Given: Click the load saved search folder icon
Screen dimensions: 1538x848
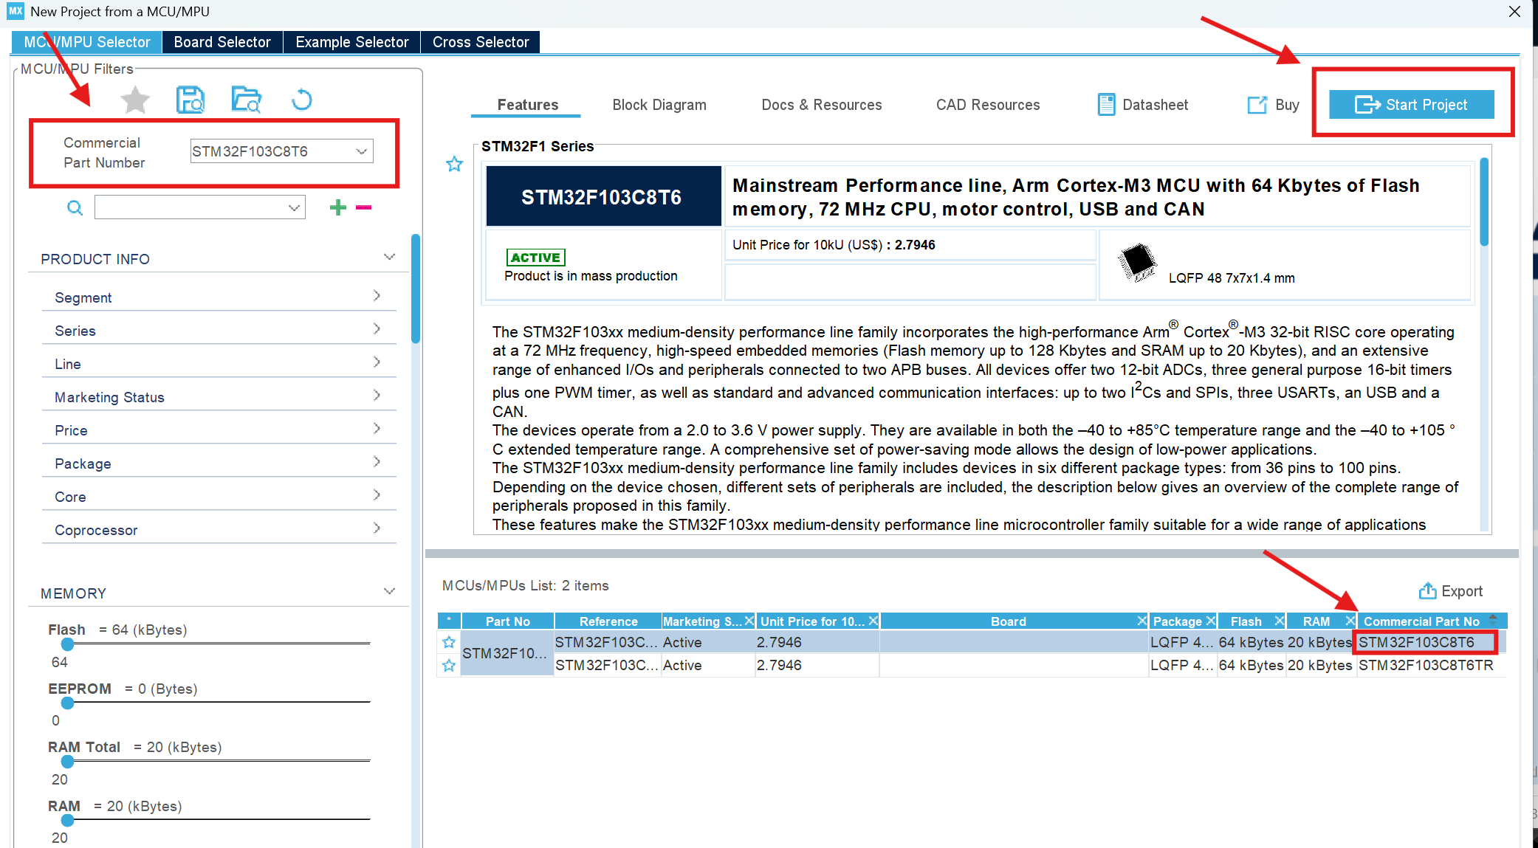Looking at the screenshot, I should [246, 100].
